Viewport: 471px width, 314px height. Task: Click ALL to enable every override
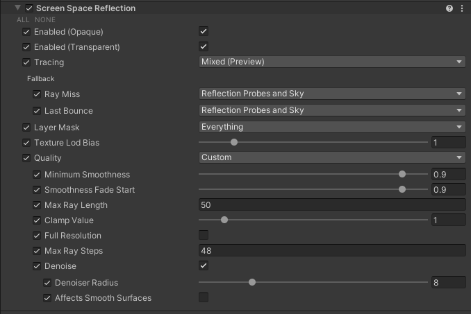[x=23, y=20]
